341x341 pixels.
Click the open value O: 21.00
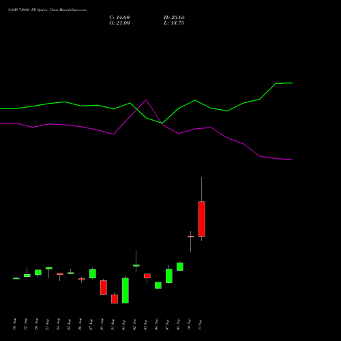(119, 23)
